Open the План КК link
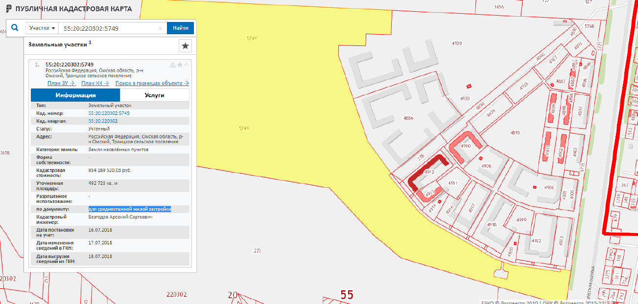 [x=95, y=83]
